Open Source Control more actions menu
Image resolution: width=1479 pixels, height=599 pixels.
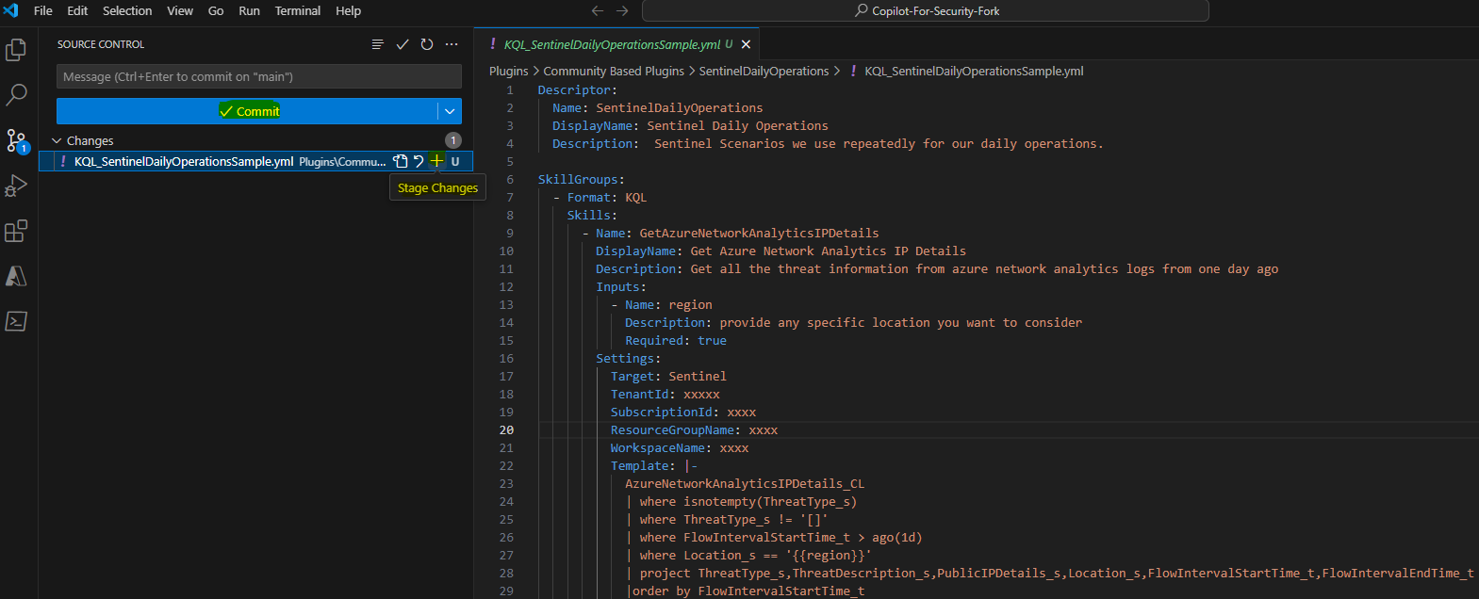pos(452,44)
